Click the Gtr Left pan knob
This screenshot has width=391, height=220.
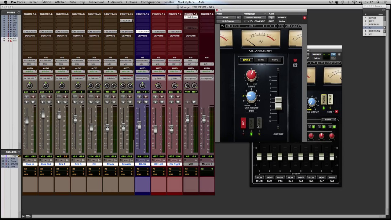pos(159,86)
